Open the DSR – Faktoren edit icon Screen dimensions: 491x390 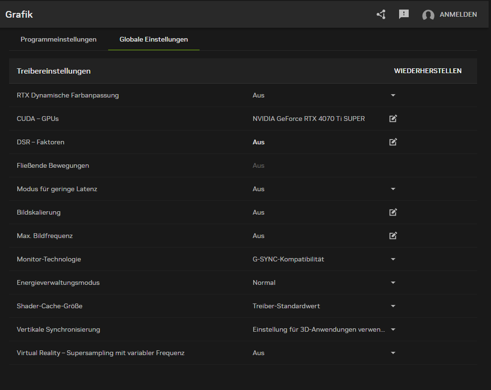point(393,142)
